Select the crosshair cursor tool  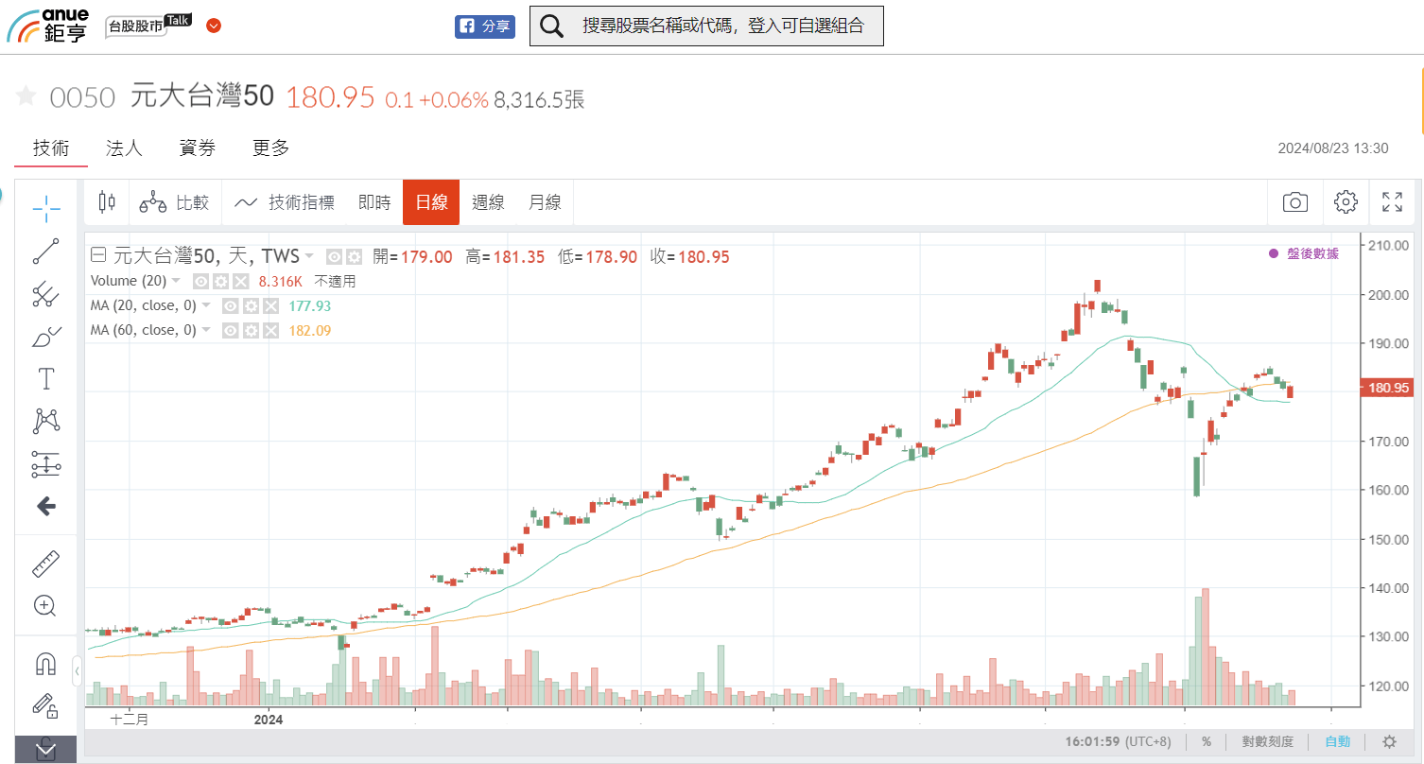pos(45,209)
